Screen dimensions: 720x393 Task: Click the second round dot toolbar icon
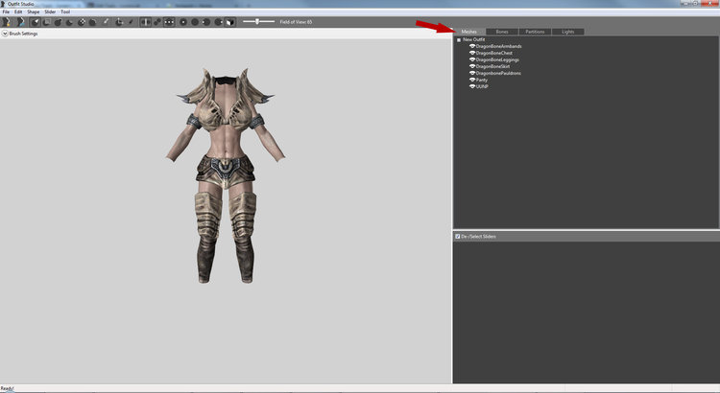coord(195,22)
